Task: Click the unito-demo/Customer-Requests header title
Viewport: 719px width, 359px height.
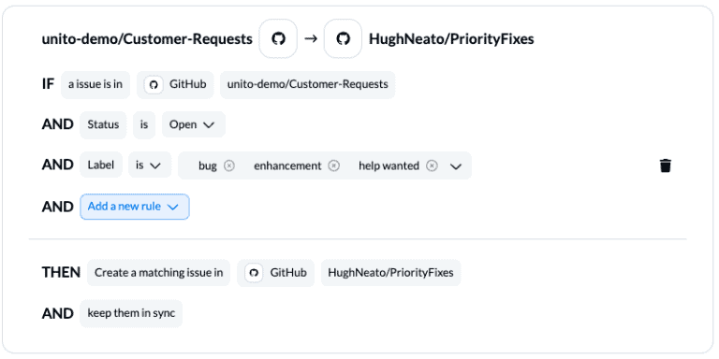Action: coord(147,39)
